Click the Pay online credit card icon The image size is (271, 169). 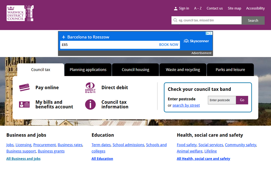[24, 87]
